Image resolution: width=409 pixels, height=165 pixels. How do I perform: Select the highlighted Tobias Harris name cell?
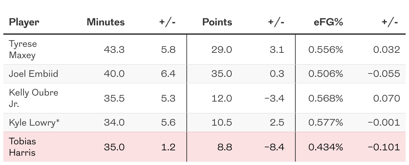click(x=22, y=147)
